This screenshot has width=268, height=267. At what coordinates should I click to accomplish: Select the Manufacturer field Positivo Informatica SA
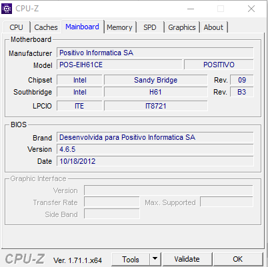(155, 53)
